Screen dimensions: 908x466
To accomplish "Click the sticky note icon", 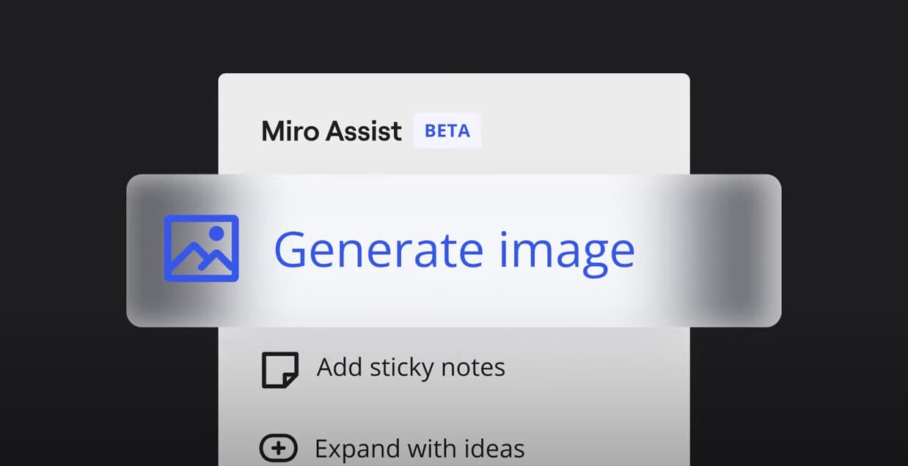I will pos(280,370).
